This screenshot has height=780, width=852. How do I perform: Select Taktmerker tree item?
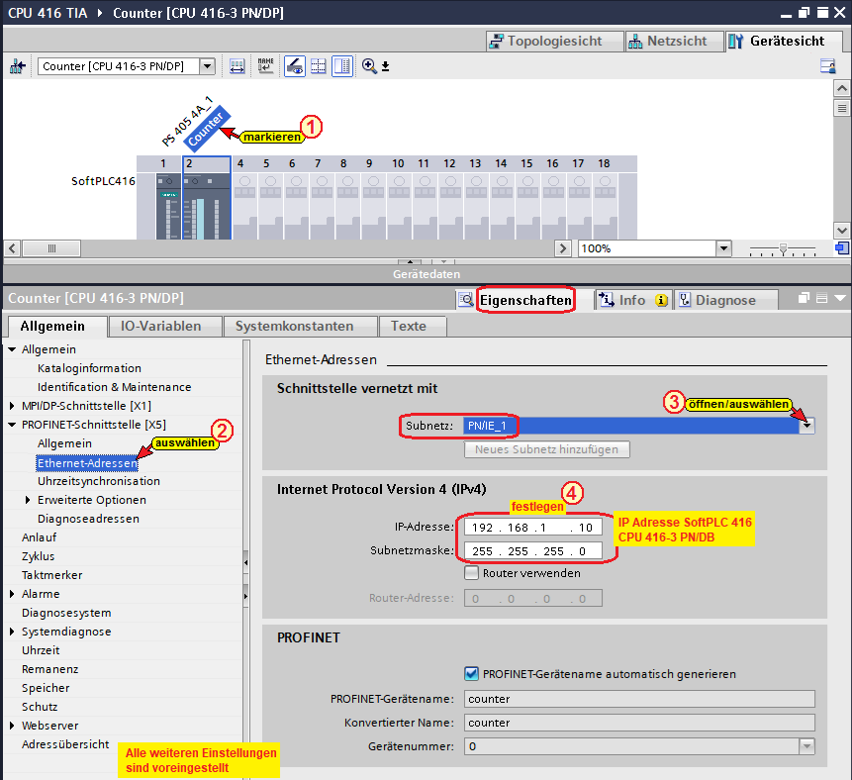[52, 575]
